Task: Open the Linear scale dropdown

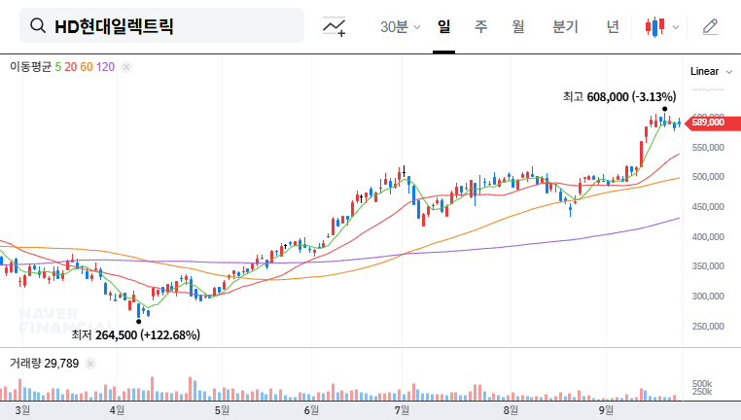Action: coord(711,71)
